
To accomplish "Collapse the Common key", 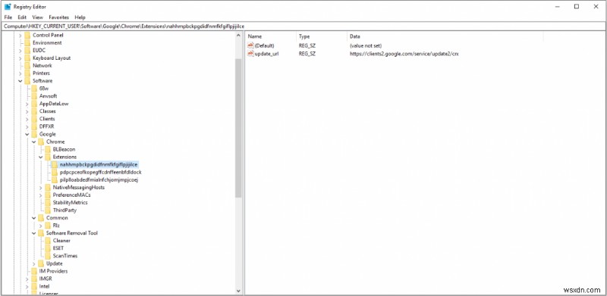I will 33,218.
